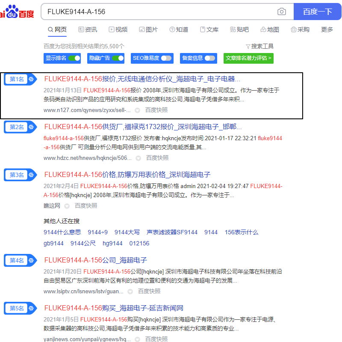The image size is (342, 342).
Task: Open result FLUKE9144-A-156价格,防爆万用表价格
Action: tap(127, 175)
